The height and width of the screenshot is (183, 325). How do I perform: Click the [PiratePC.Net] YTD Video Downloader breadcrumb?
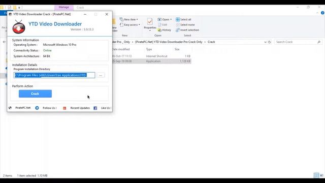point(169,42)
